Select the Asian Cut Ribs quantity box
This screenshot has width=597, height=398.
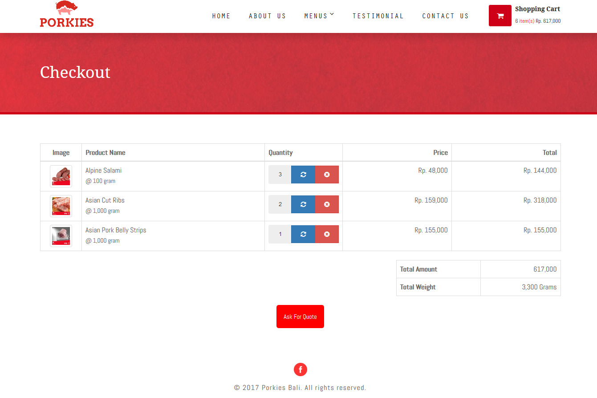[x=280, y=204]
